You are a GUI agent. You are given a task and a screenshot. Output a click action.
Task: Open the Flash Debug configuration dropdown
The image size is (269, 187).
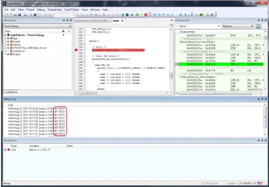pyautogui.click(x=70, y=26)
